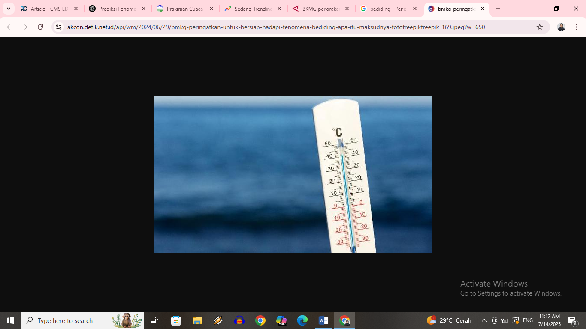Open the 29°C Cerah weather widget
The height and width of the screenshot is (329, 586).
(x=449, y=320)
